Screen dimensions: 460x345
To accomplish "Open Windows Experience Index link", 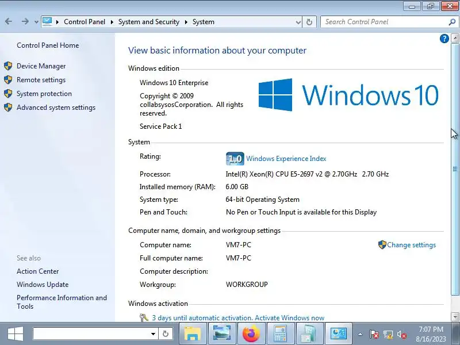I will coord(286,159).
